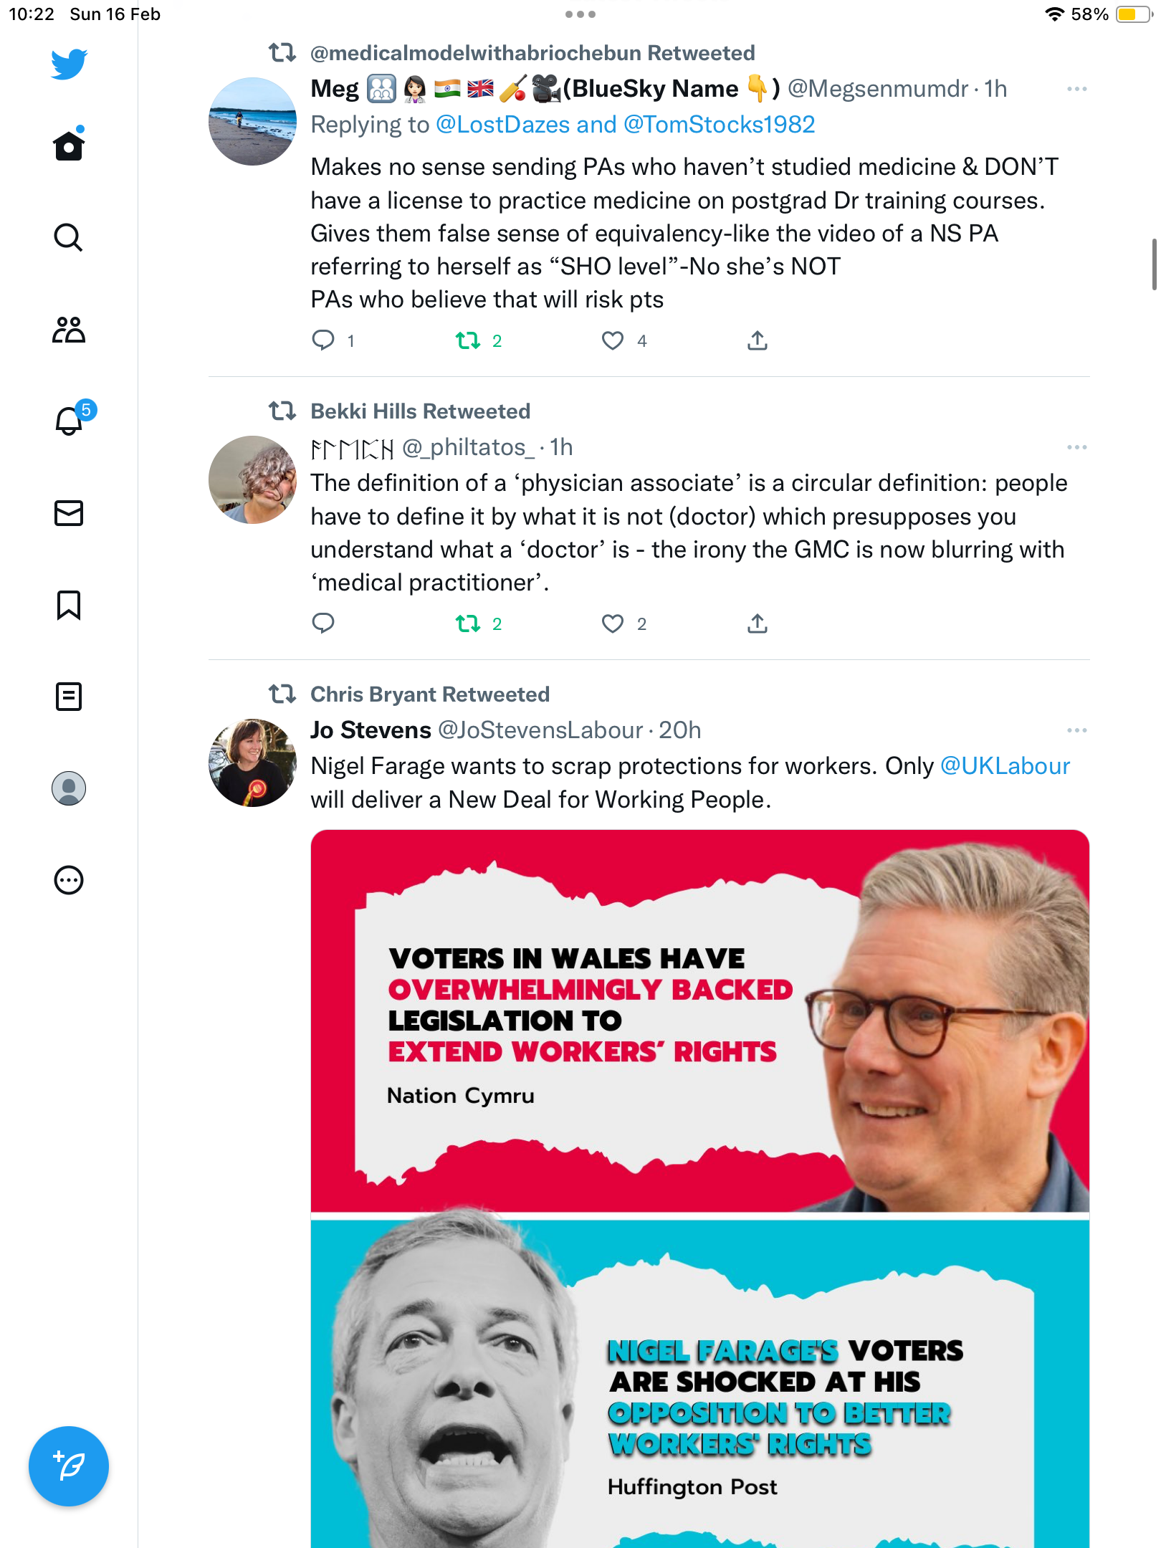Share the @_philtatos_ tweet
This screenshot has height=1548, width=1161.
coord(758,623)
